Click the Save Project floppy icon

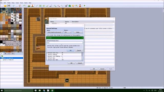tap(9, 6)
